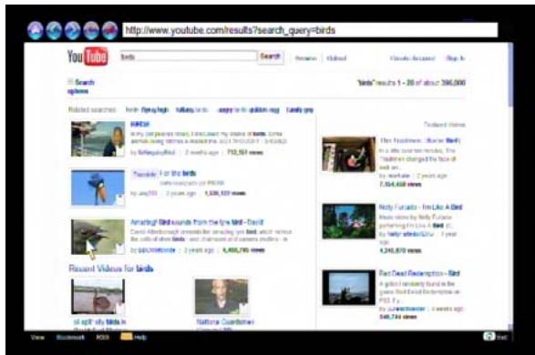Click the small icon next to Search options
Image resolution: width=535 pixels, height=355 pixels.
point(70,81)
